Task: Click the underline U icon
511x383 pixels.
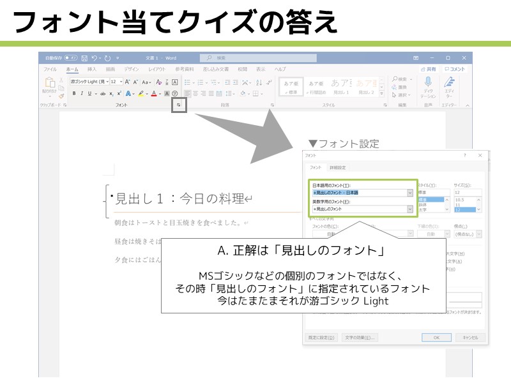Action: coord(88,93)
